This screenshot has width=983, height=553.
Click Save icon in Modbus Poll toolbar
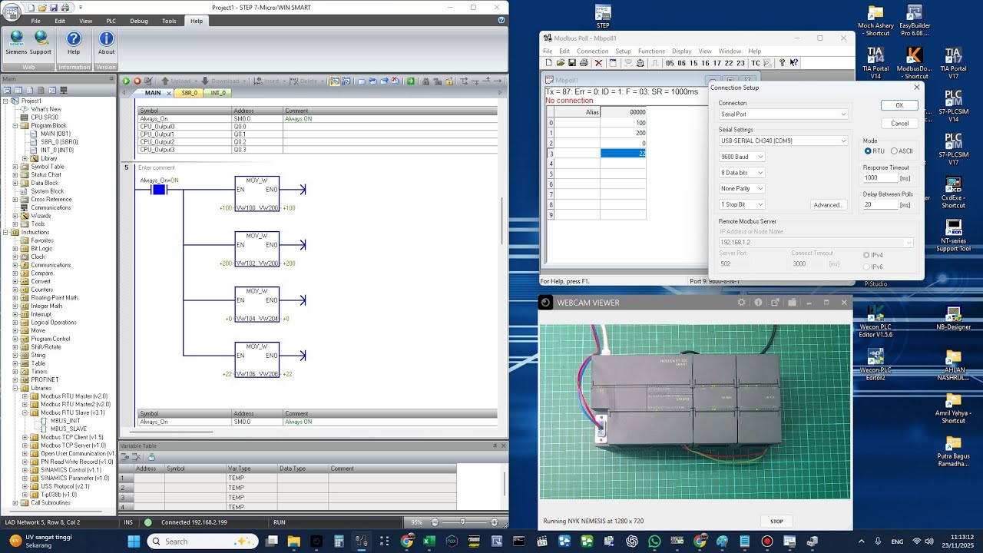pyautogui.click(x=572, y=63)
